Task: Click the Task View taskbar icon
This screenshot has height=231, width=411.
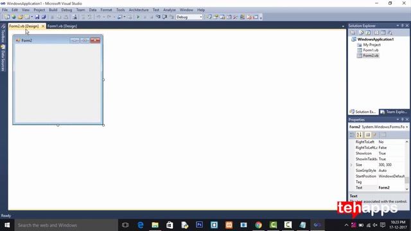Action: pos(125,225)
